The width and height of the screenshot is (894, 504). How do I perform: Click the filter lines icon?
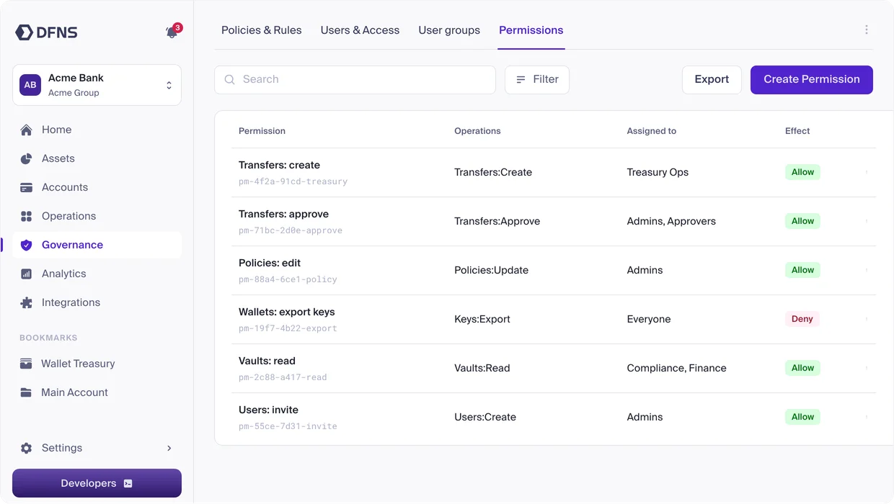point(521,79)
